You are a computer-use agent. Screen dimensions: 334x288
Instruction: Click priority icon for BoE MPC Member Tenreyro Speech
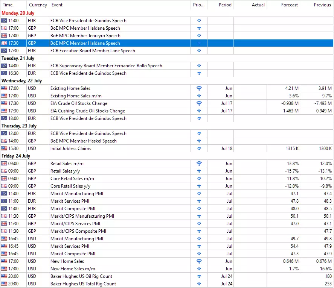click(x=199, y=36)
